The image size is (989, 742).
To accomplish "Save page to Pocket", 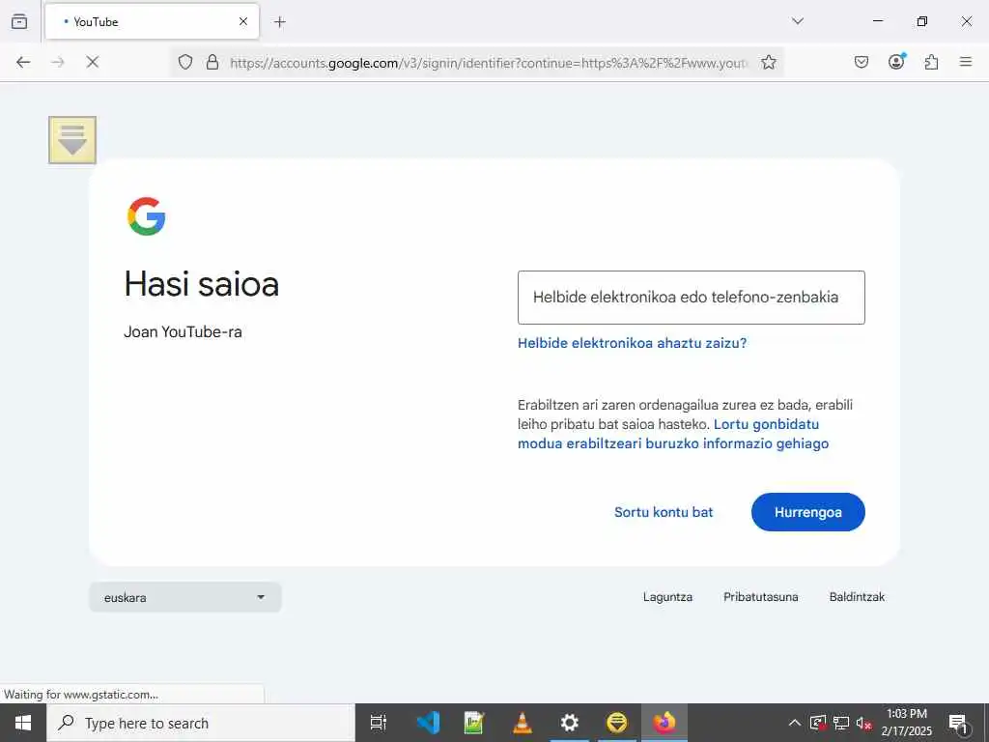I will click(x=861, y=62).
